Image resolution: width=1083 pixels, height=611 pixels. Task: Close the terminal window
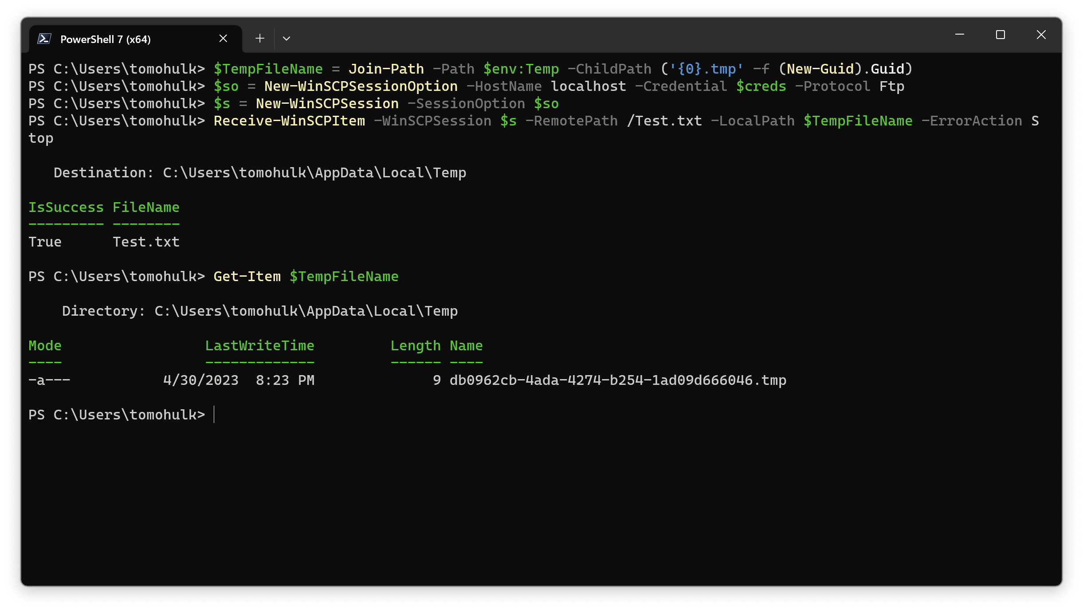tap(1041, 35)
